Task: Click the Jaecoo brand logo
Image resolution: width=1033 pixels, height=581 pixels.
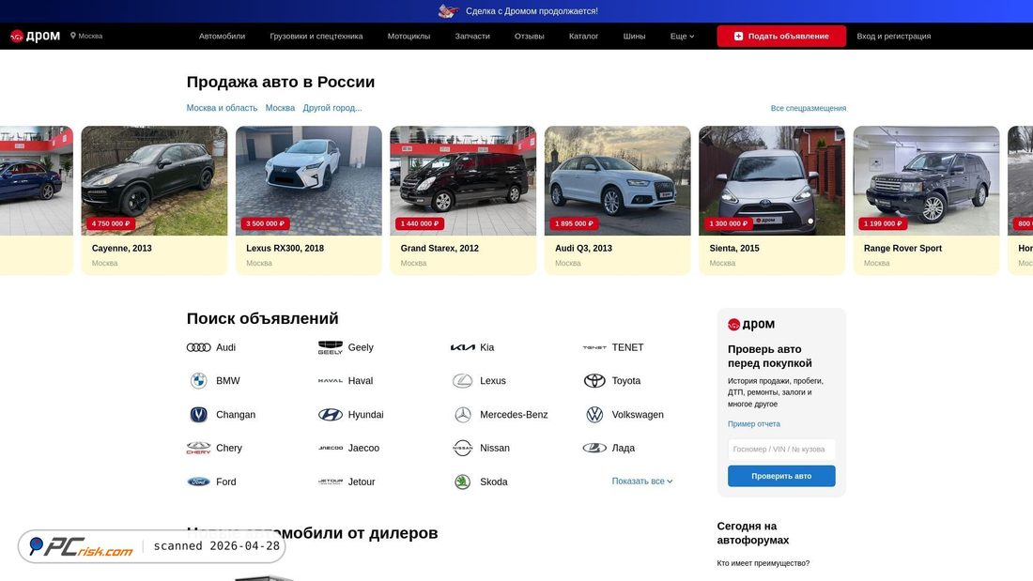Action: pos(330,448)
